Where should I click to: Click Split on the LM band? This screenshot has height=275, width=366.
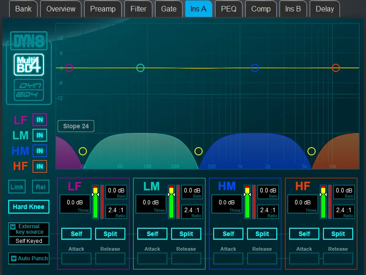click(186, 234)
